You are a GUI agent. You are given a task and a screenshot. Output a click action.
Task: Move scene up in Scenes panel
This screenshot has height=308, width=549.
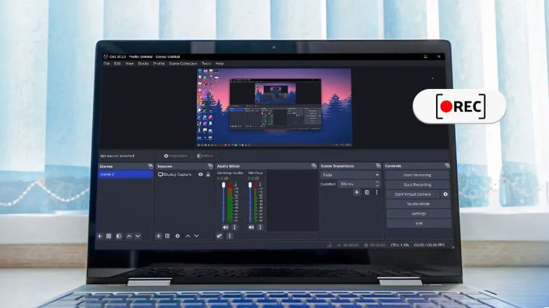point(129,236)
